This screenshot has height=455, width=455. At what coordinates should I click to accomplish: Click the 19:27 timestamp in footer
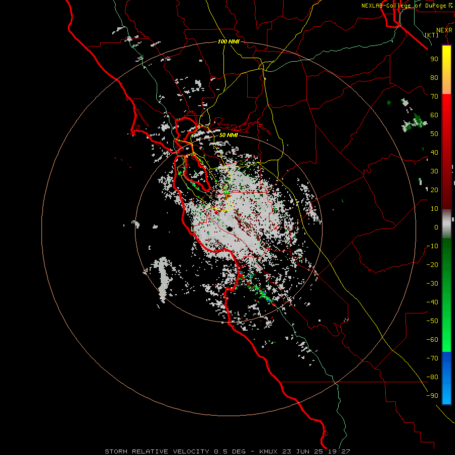340,451
